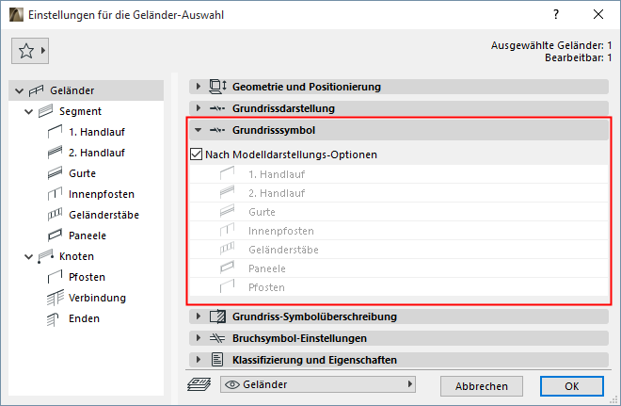Click the favorites star icon
This screenshot has height=406, width=621.
26,52
